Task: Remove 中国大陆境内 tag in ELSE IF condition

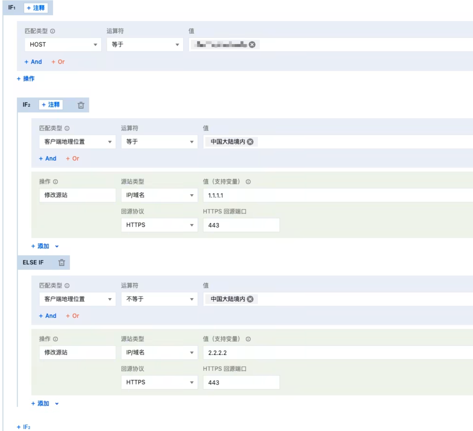Action: tap(250, 299)
